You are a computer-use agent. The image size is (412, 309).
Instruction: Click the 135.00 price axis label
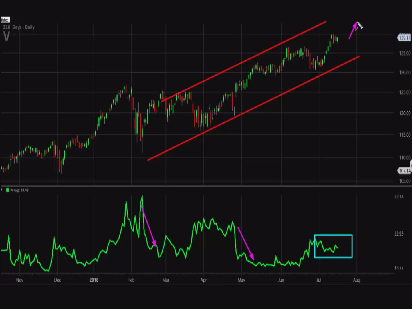click(405, 53)
